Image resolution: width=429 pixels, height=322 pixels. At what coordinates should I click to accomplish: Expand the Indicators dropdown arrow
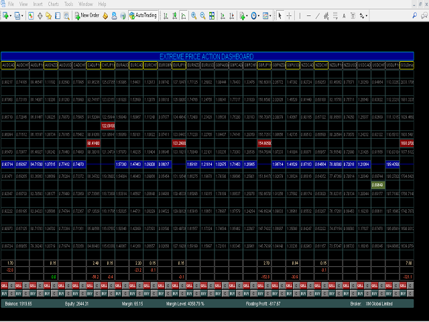click(247, 16)
